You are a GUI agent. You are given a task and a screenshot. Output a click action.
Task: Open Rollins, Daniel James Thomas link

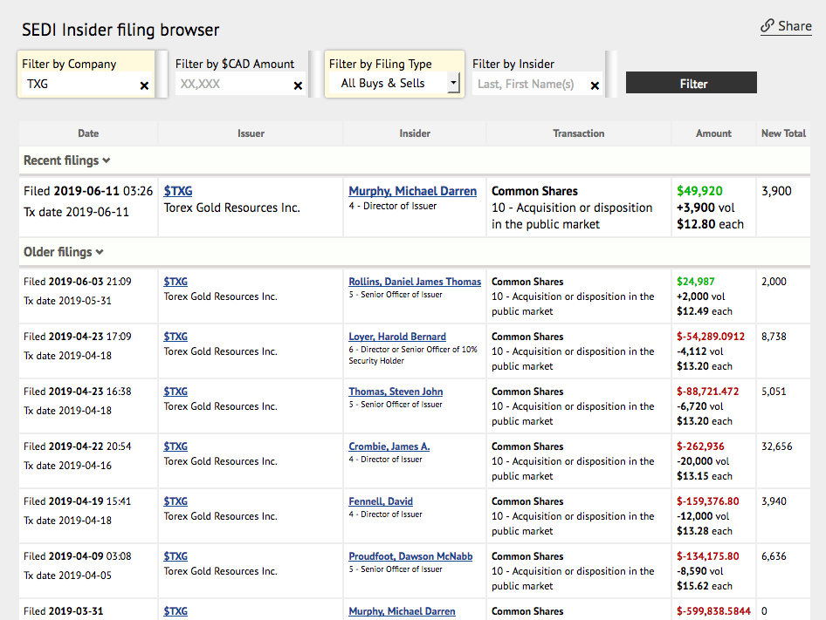(415, 282)
